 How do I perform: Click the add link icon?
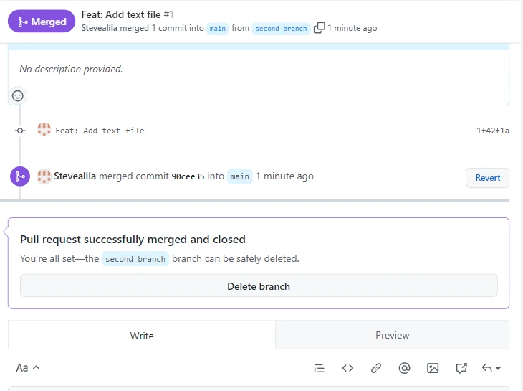pos(376,368)
